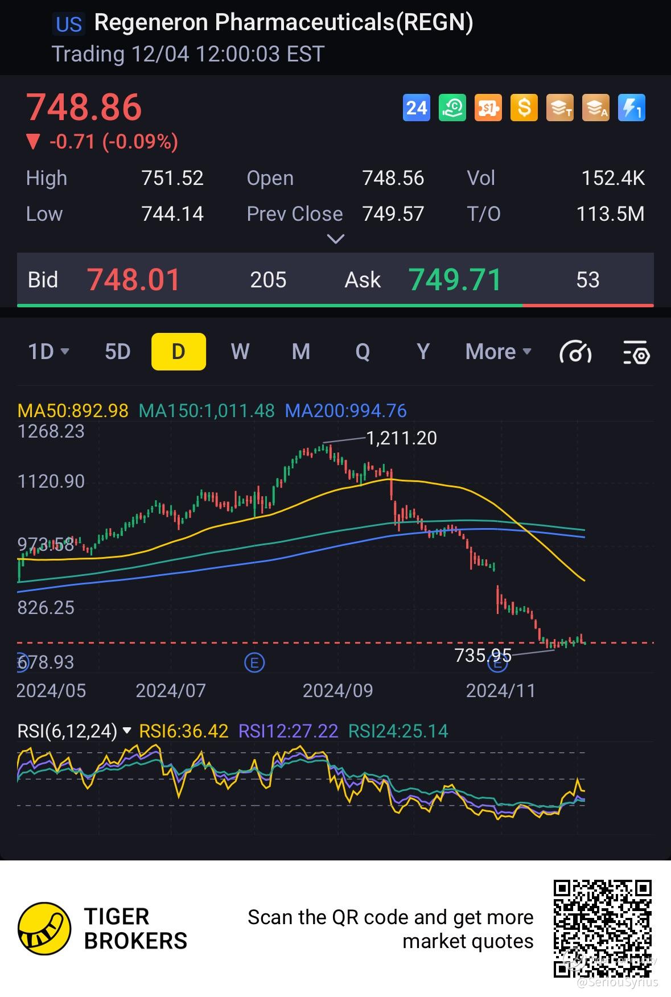Tap the RSI12:27.22 value
This screenshot has width=671, height=997.
point(288,731)
